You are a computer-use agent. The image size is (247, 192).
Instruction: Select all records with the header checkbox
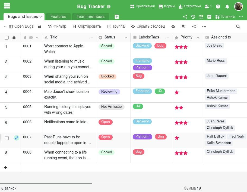(x=7, y=37)
